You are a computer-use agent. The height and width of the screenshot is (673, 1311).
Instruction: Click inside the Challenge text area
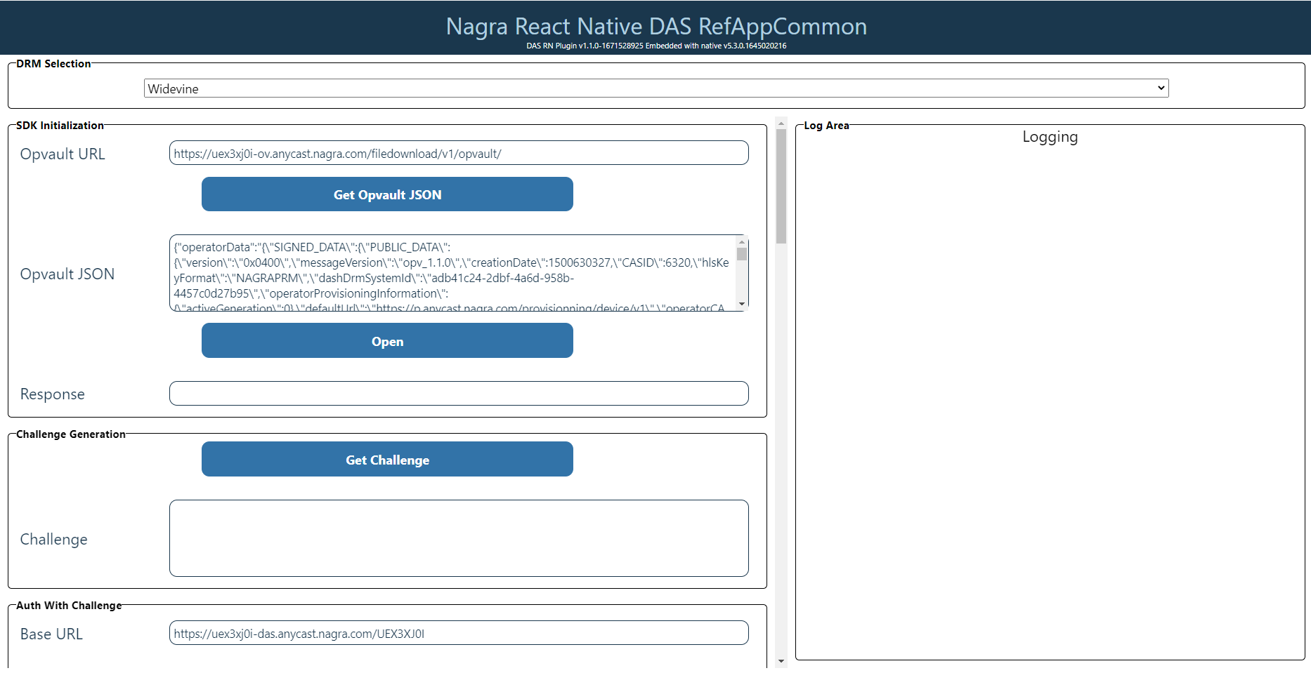458,538
